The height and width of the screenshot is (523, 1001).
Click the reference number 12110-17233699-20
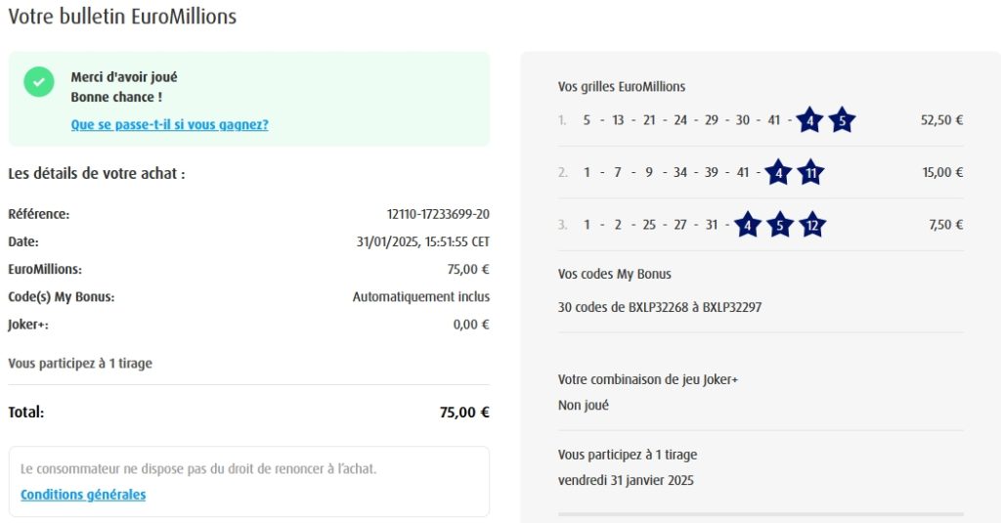[x=438, y=214]
